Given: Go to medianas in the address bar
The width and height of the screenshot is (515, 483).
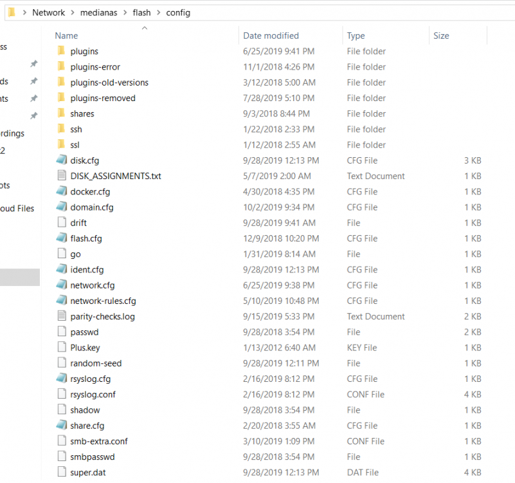Looking at the screenshot, I should (98, 12).
